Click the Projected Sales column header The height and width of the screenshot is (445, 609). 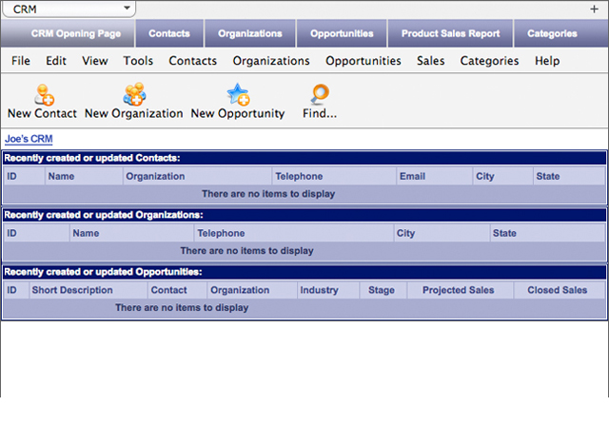461,290
